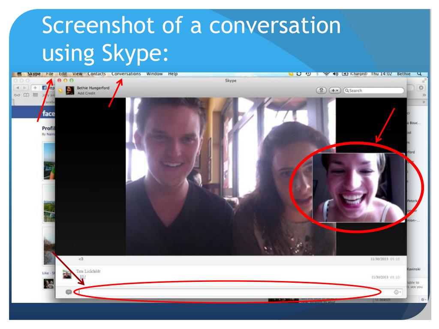Click the first Facebook photo thumbnail

(49, 161)
